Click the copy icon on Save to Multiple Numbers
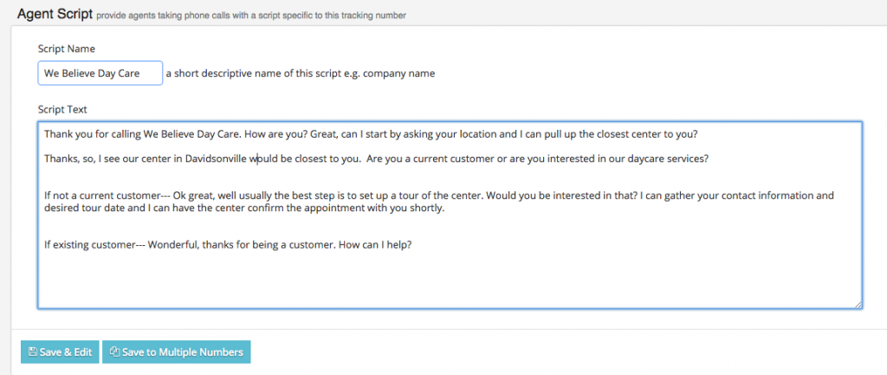Image resolution: width=887 pixels, height=375 pixels. click(114, 352)
